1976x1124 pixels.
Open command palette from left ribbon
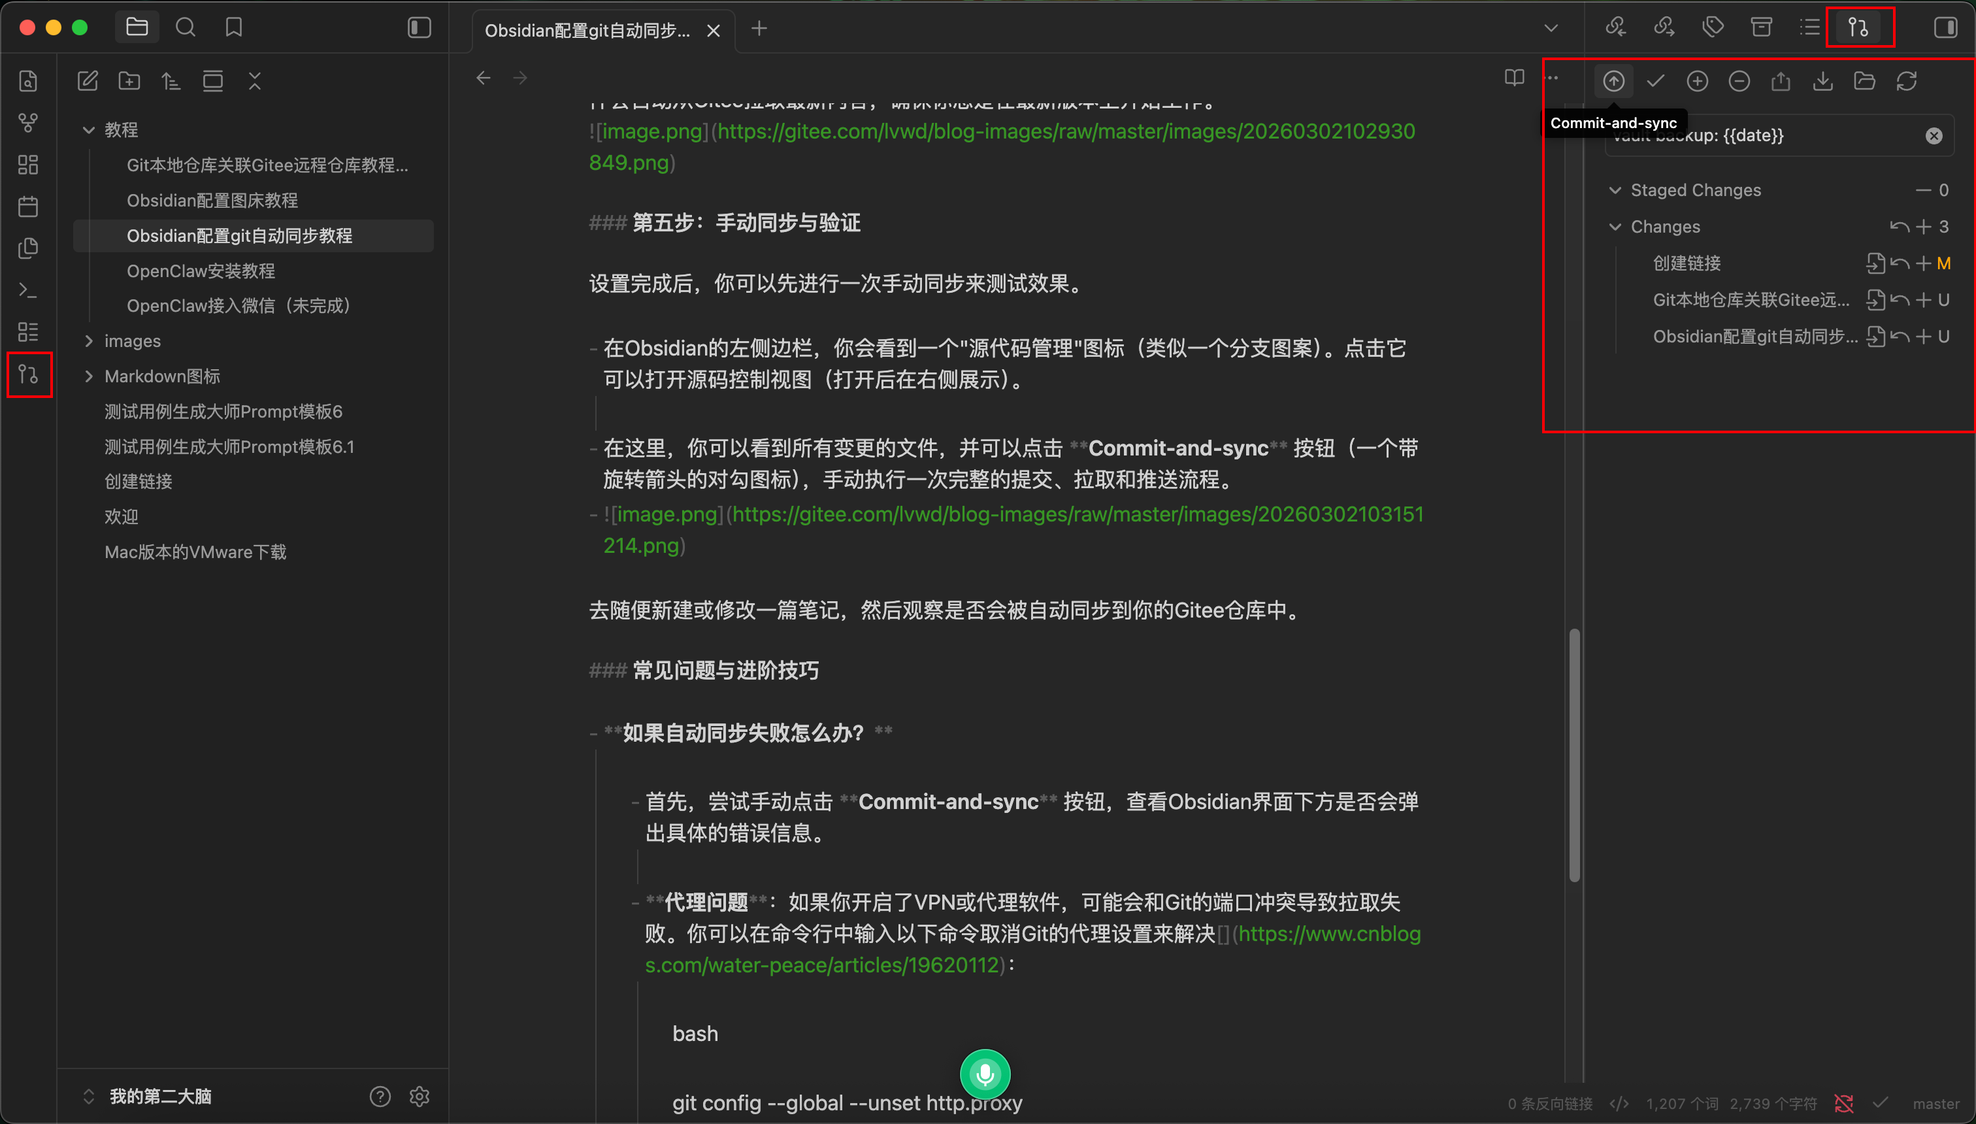pos(29,290)
